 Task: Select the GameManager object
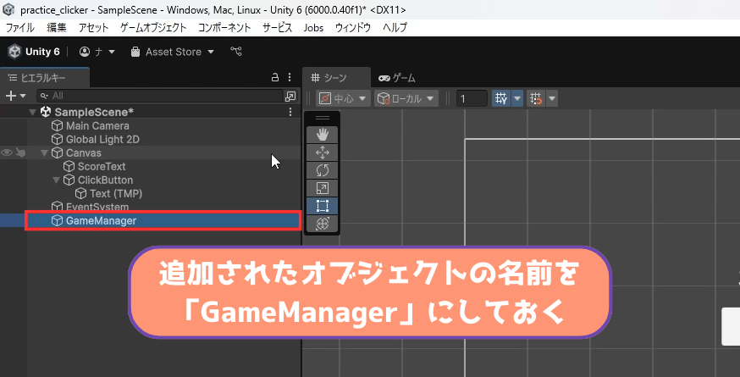click(150, 220)
